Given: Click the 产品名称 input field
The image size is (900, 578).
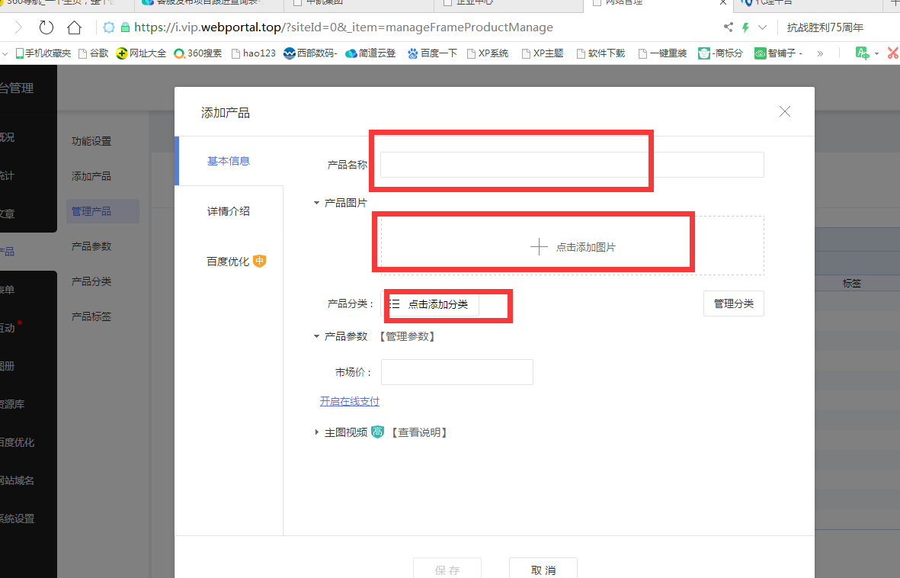Looking at the screenshot, I should pyautogui.click(x=572, y=165).
